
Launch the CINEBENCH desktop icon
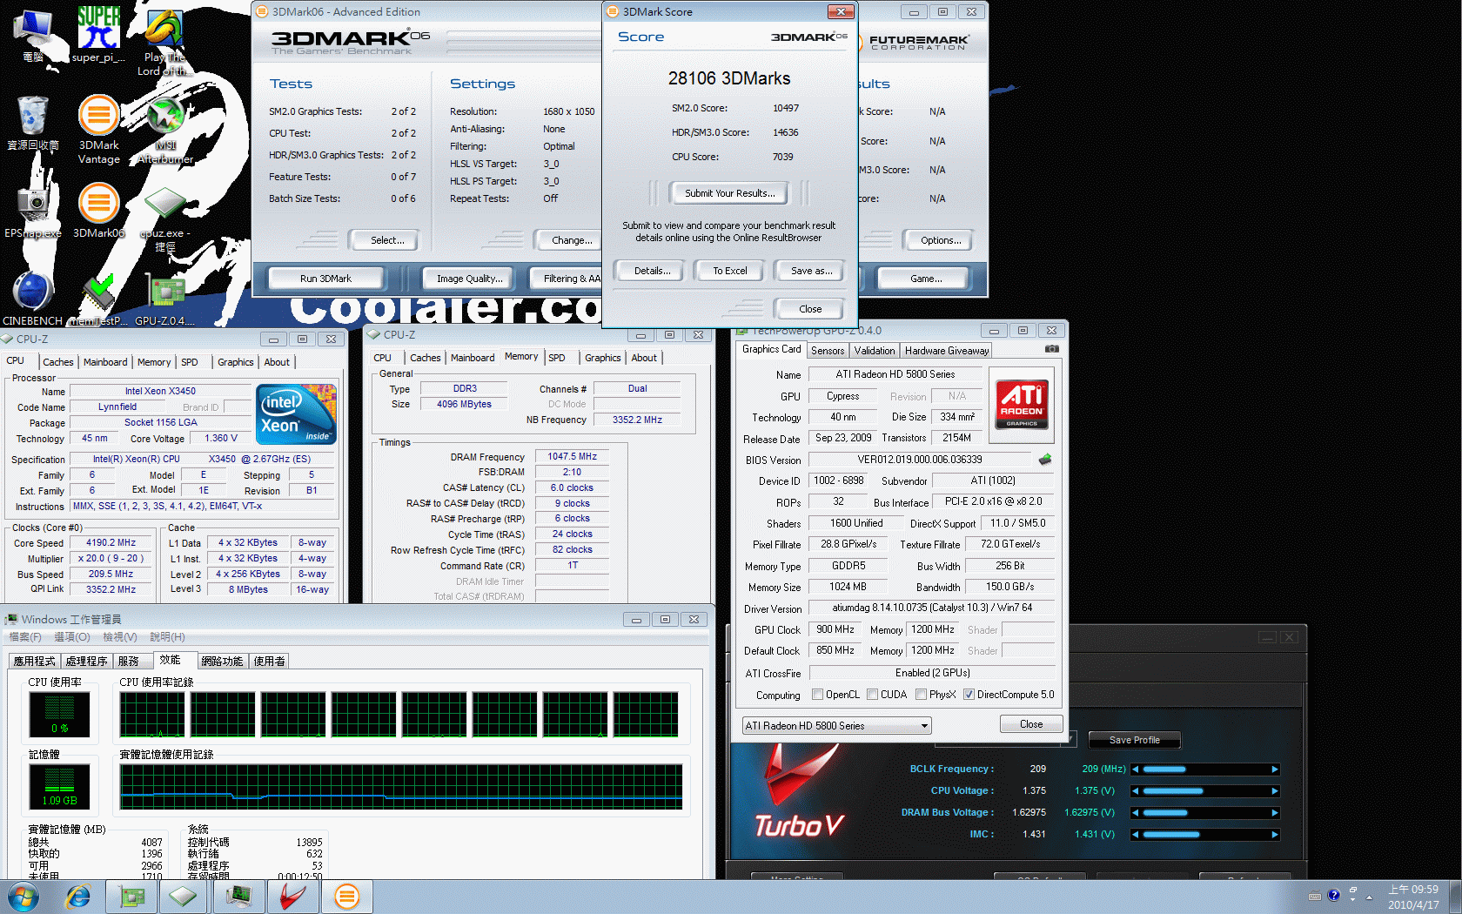tap(33, 298)
